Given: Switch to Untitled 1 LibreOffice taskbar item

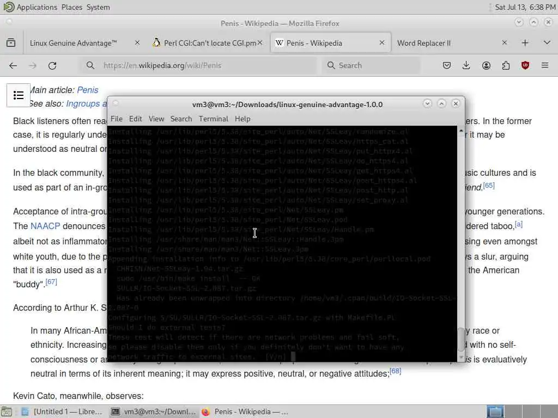Looking at the screenshot, I should pos(62,411).
